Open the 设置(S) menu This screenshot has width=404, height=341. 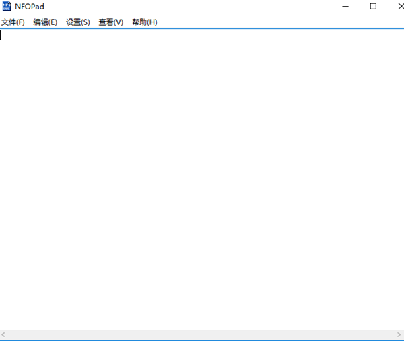(x=78, y=22)
